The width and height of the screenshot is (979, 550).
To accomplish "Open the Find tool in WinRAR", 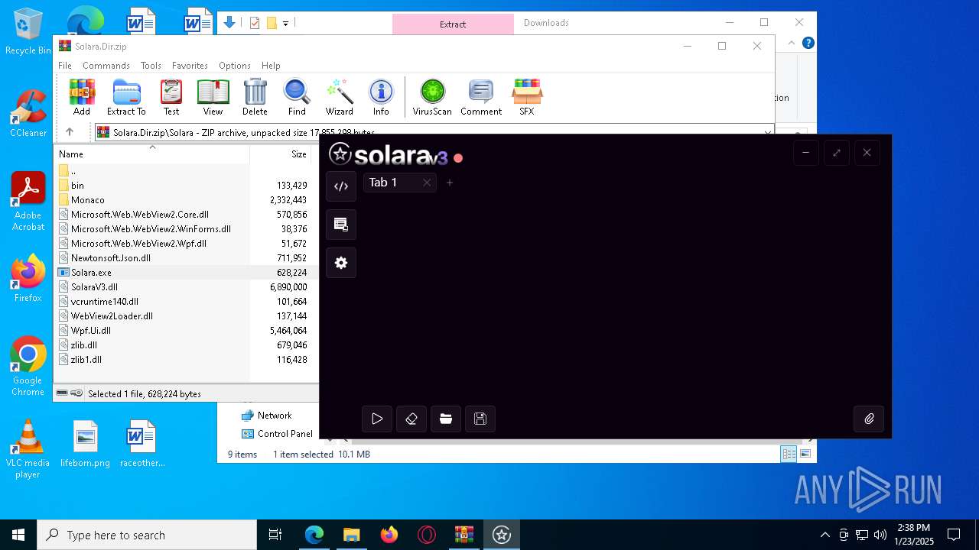I will 297,97.
